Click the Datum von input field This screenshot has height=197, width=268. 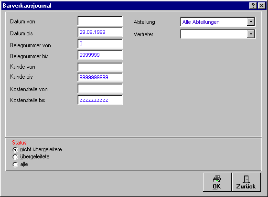click(100, 21)
